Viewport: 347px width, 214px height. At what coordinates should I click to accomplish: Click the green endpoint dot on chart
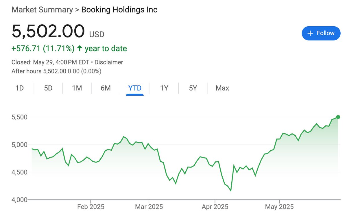(338, 117)
